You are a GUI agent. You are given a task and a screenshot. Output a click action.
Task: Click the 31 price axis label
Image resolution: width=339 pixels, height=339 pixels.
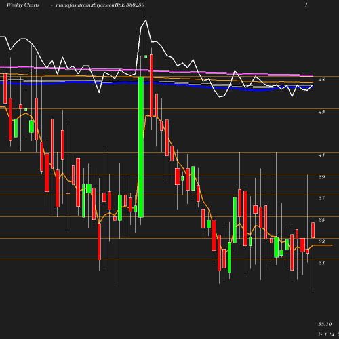(321, 263)
